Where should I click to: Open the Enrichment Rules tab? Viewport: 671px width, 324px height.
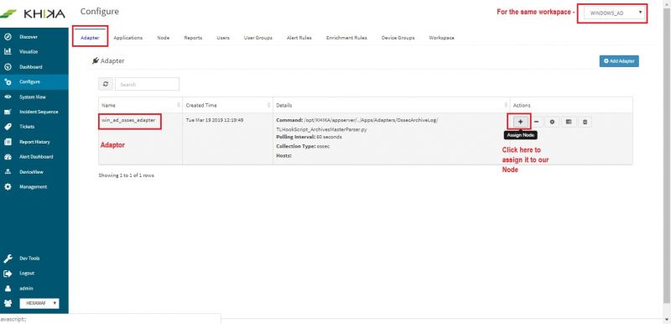click(346, 38)
